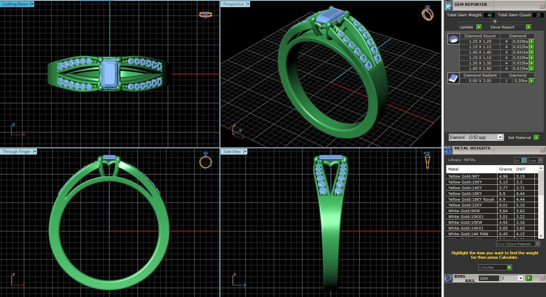The image size is (546, 297).
Task: Open the Diamond (3.52 spg) material dropdown
Action: [x=500, y=137]
